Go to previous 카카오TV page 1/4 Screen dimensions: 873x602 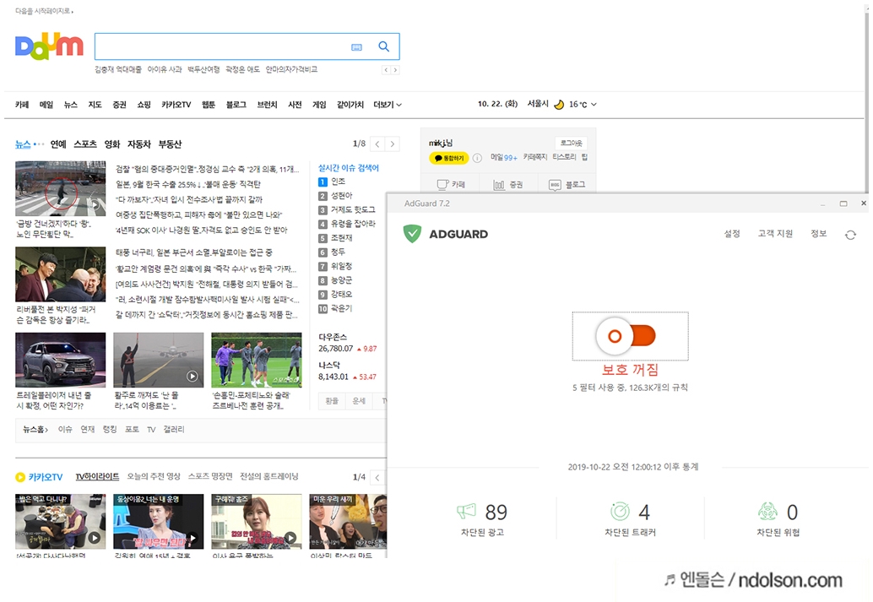377,477
